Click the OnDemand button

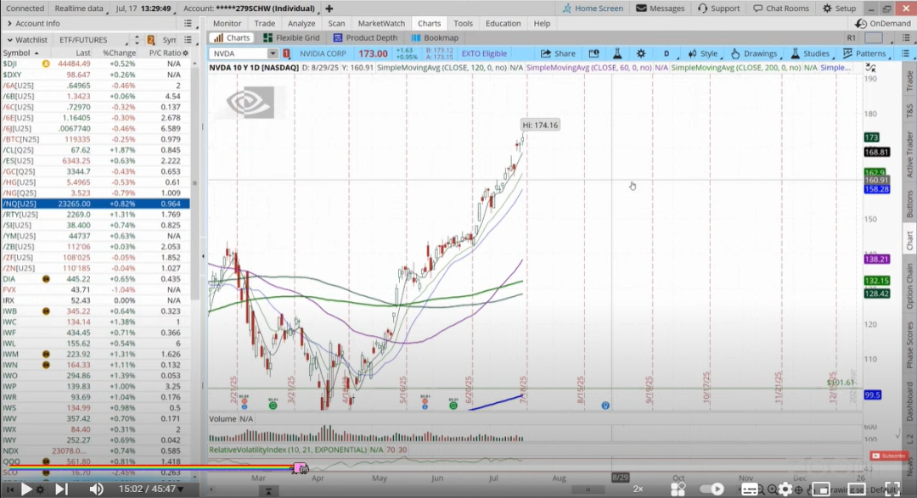(x=883, y=24)
